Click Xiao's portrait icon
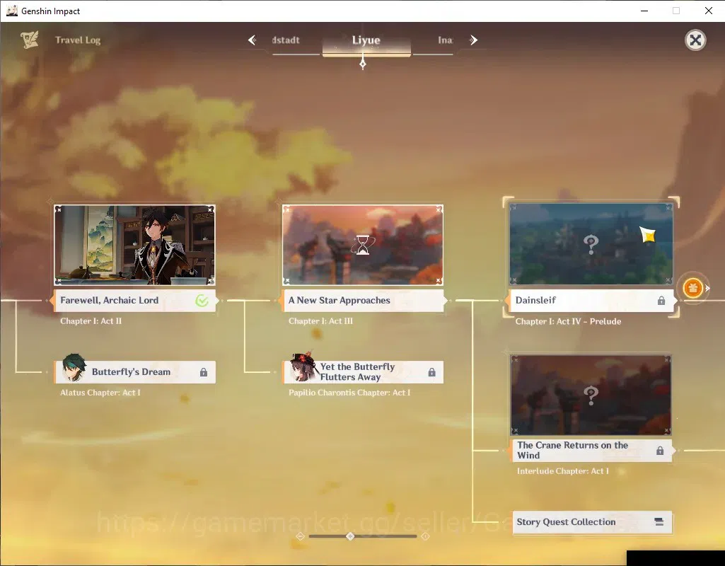 click(74, 368)
